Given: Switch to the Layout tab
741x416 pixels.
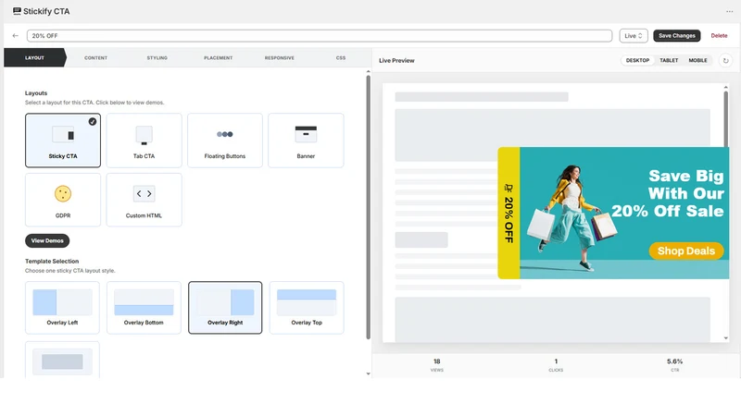Looking at the screenshot, I should point(34,57).
